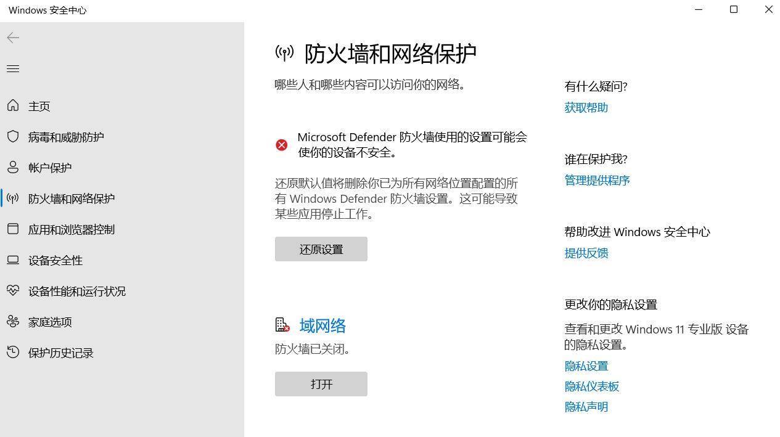Click the heading 更改你的隐私设置
Image resolution: width=780 pixels, height=437 pixels.
[x=611, y=304]
